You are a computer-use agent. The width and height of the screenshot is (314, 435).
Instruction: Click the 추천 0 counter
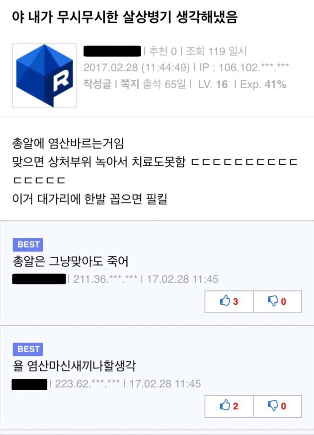pyautogui.click(x=163, y=51)
